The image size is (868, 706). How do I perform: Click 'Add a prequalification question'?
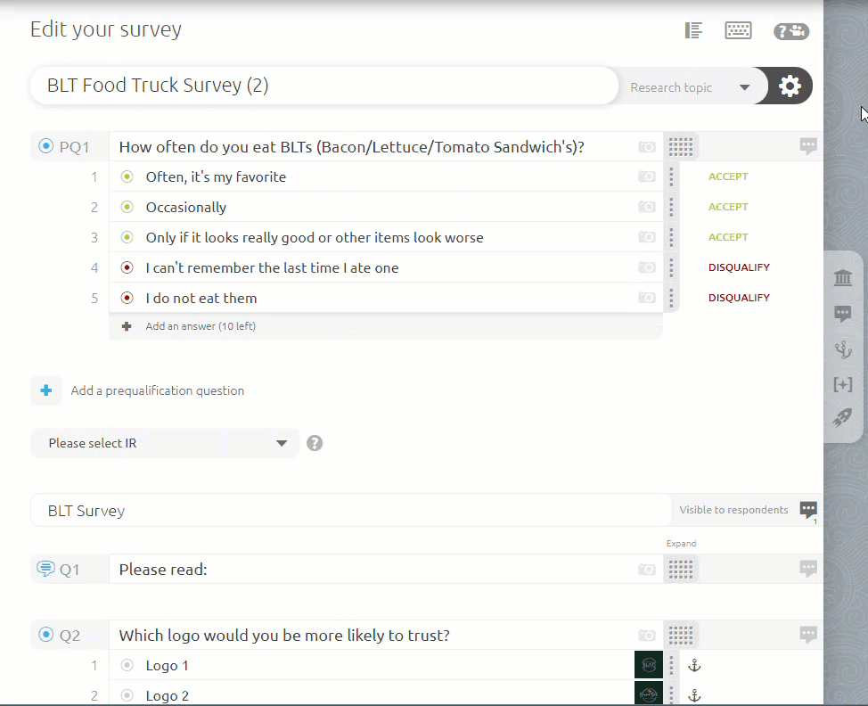pos(157,390)
